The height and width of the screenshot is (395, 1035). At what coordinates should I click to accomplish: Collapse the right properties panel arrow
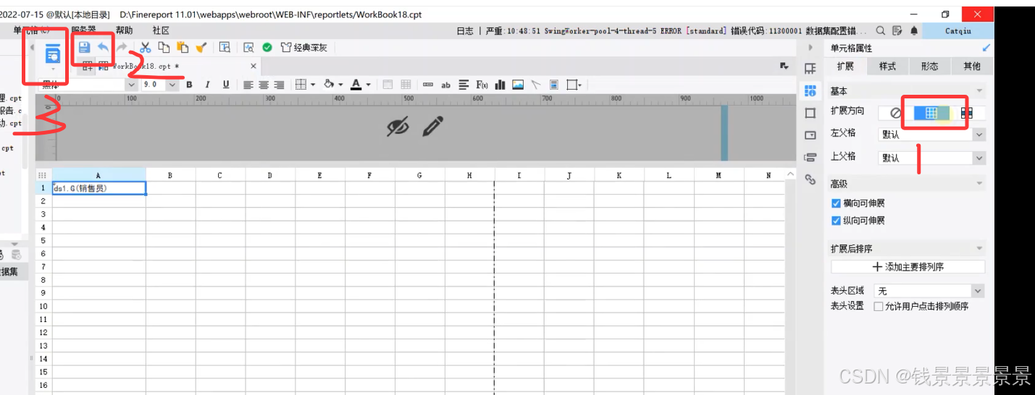tap(810, 48)
